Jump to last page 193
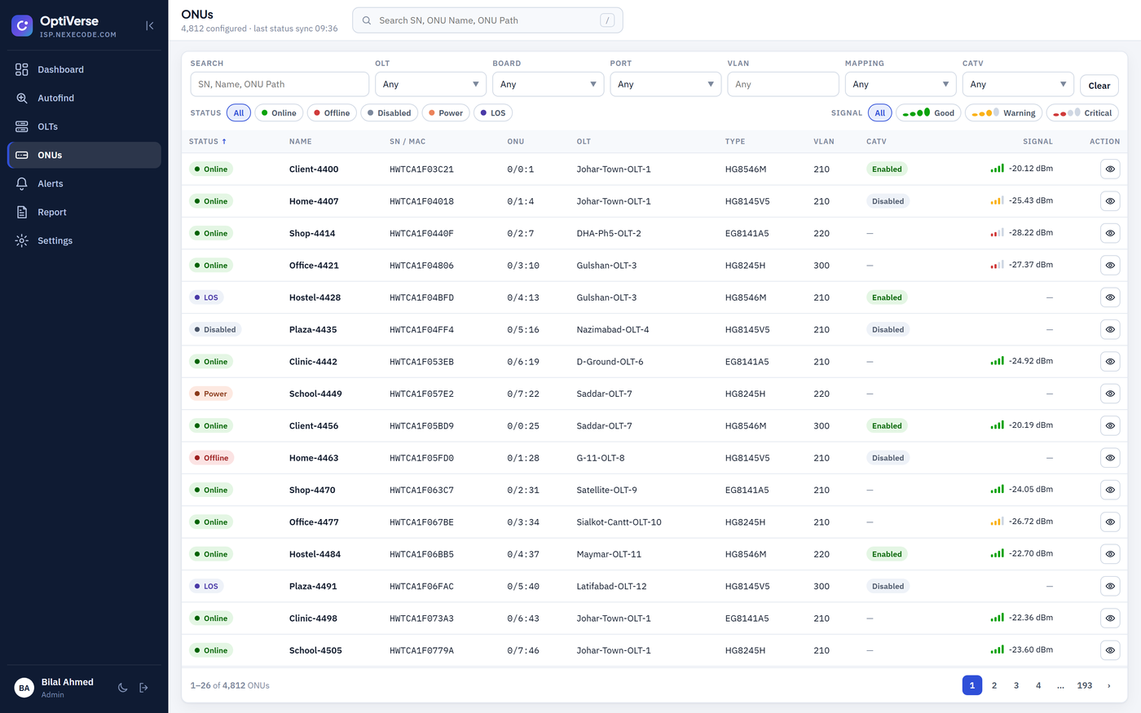This screenshot has width=1141, height=713. (x=1085, y=685)
